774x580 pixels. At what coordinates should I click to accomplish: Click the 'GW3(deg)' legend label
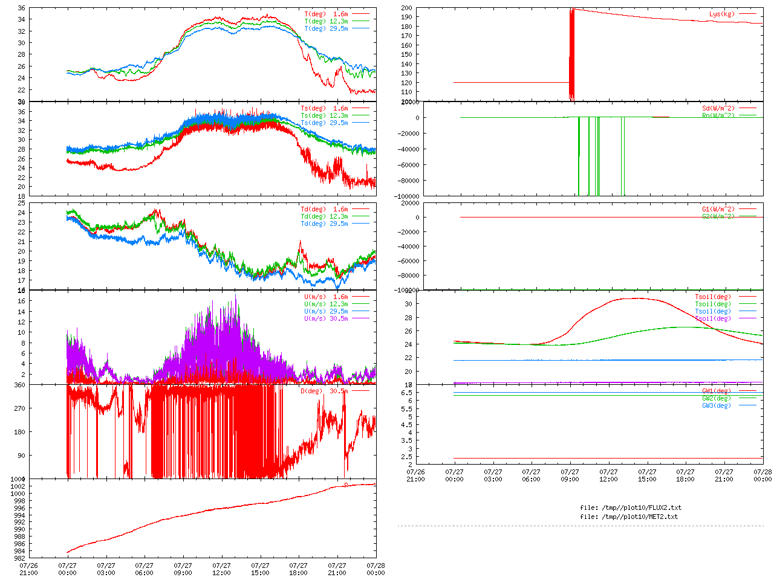click(717, 406)
